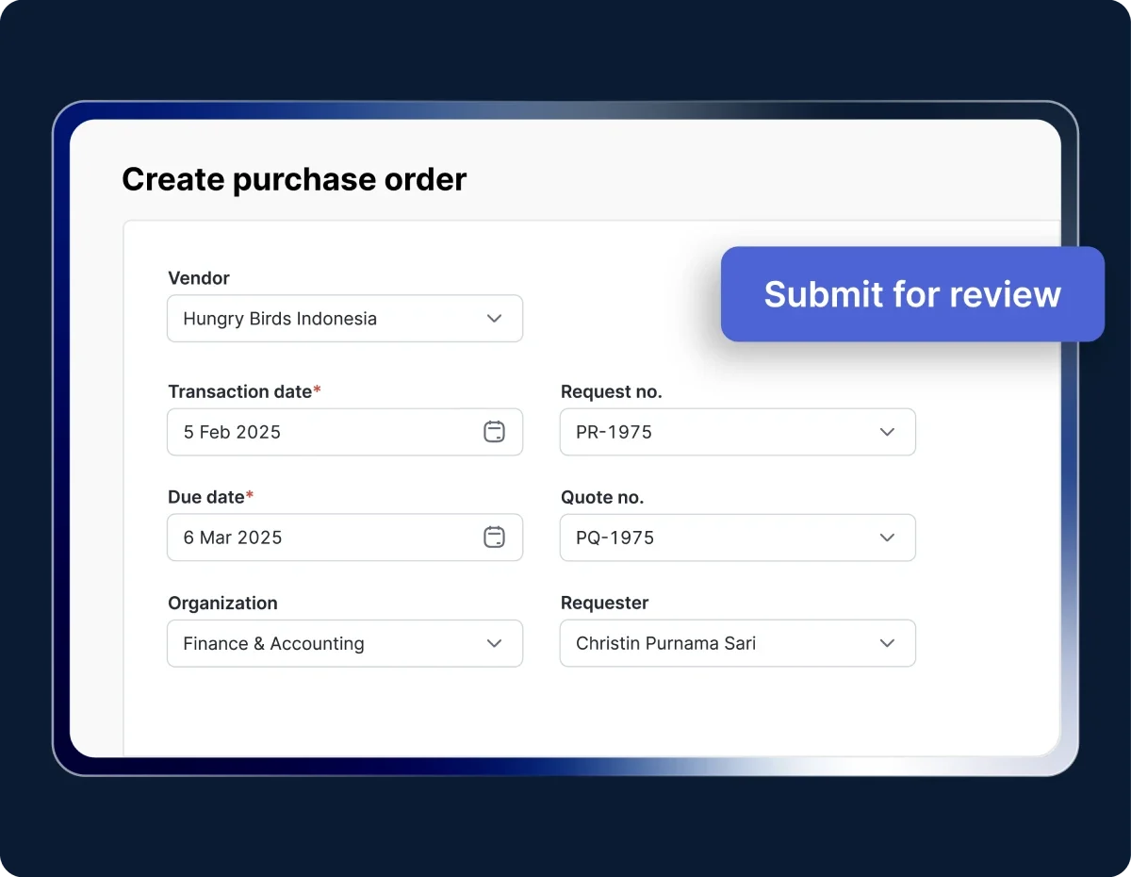
Task: Click the Due date calendar icon
Action: pos(494,538)
